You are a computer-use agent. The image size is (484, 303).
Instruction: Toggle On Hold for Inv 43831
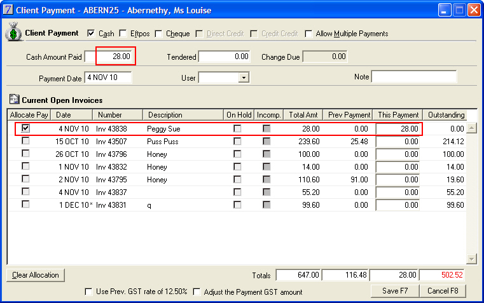237,205
